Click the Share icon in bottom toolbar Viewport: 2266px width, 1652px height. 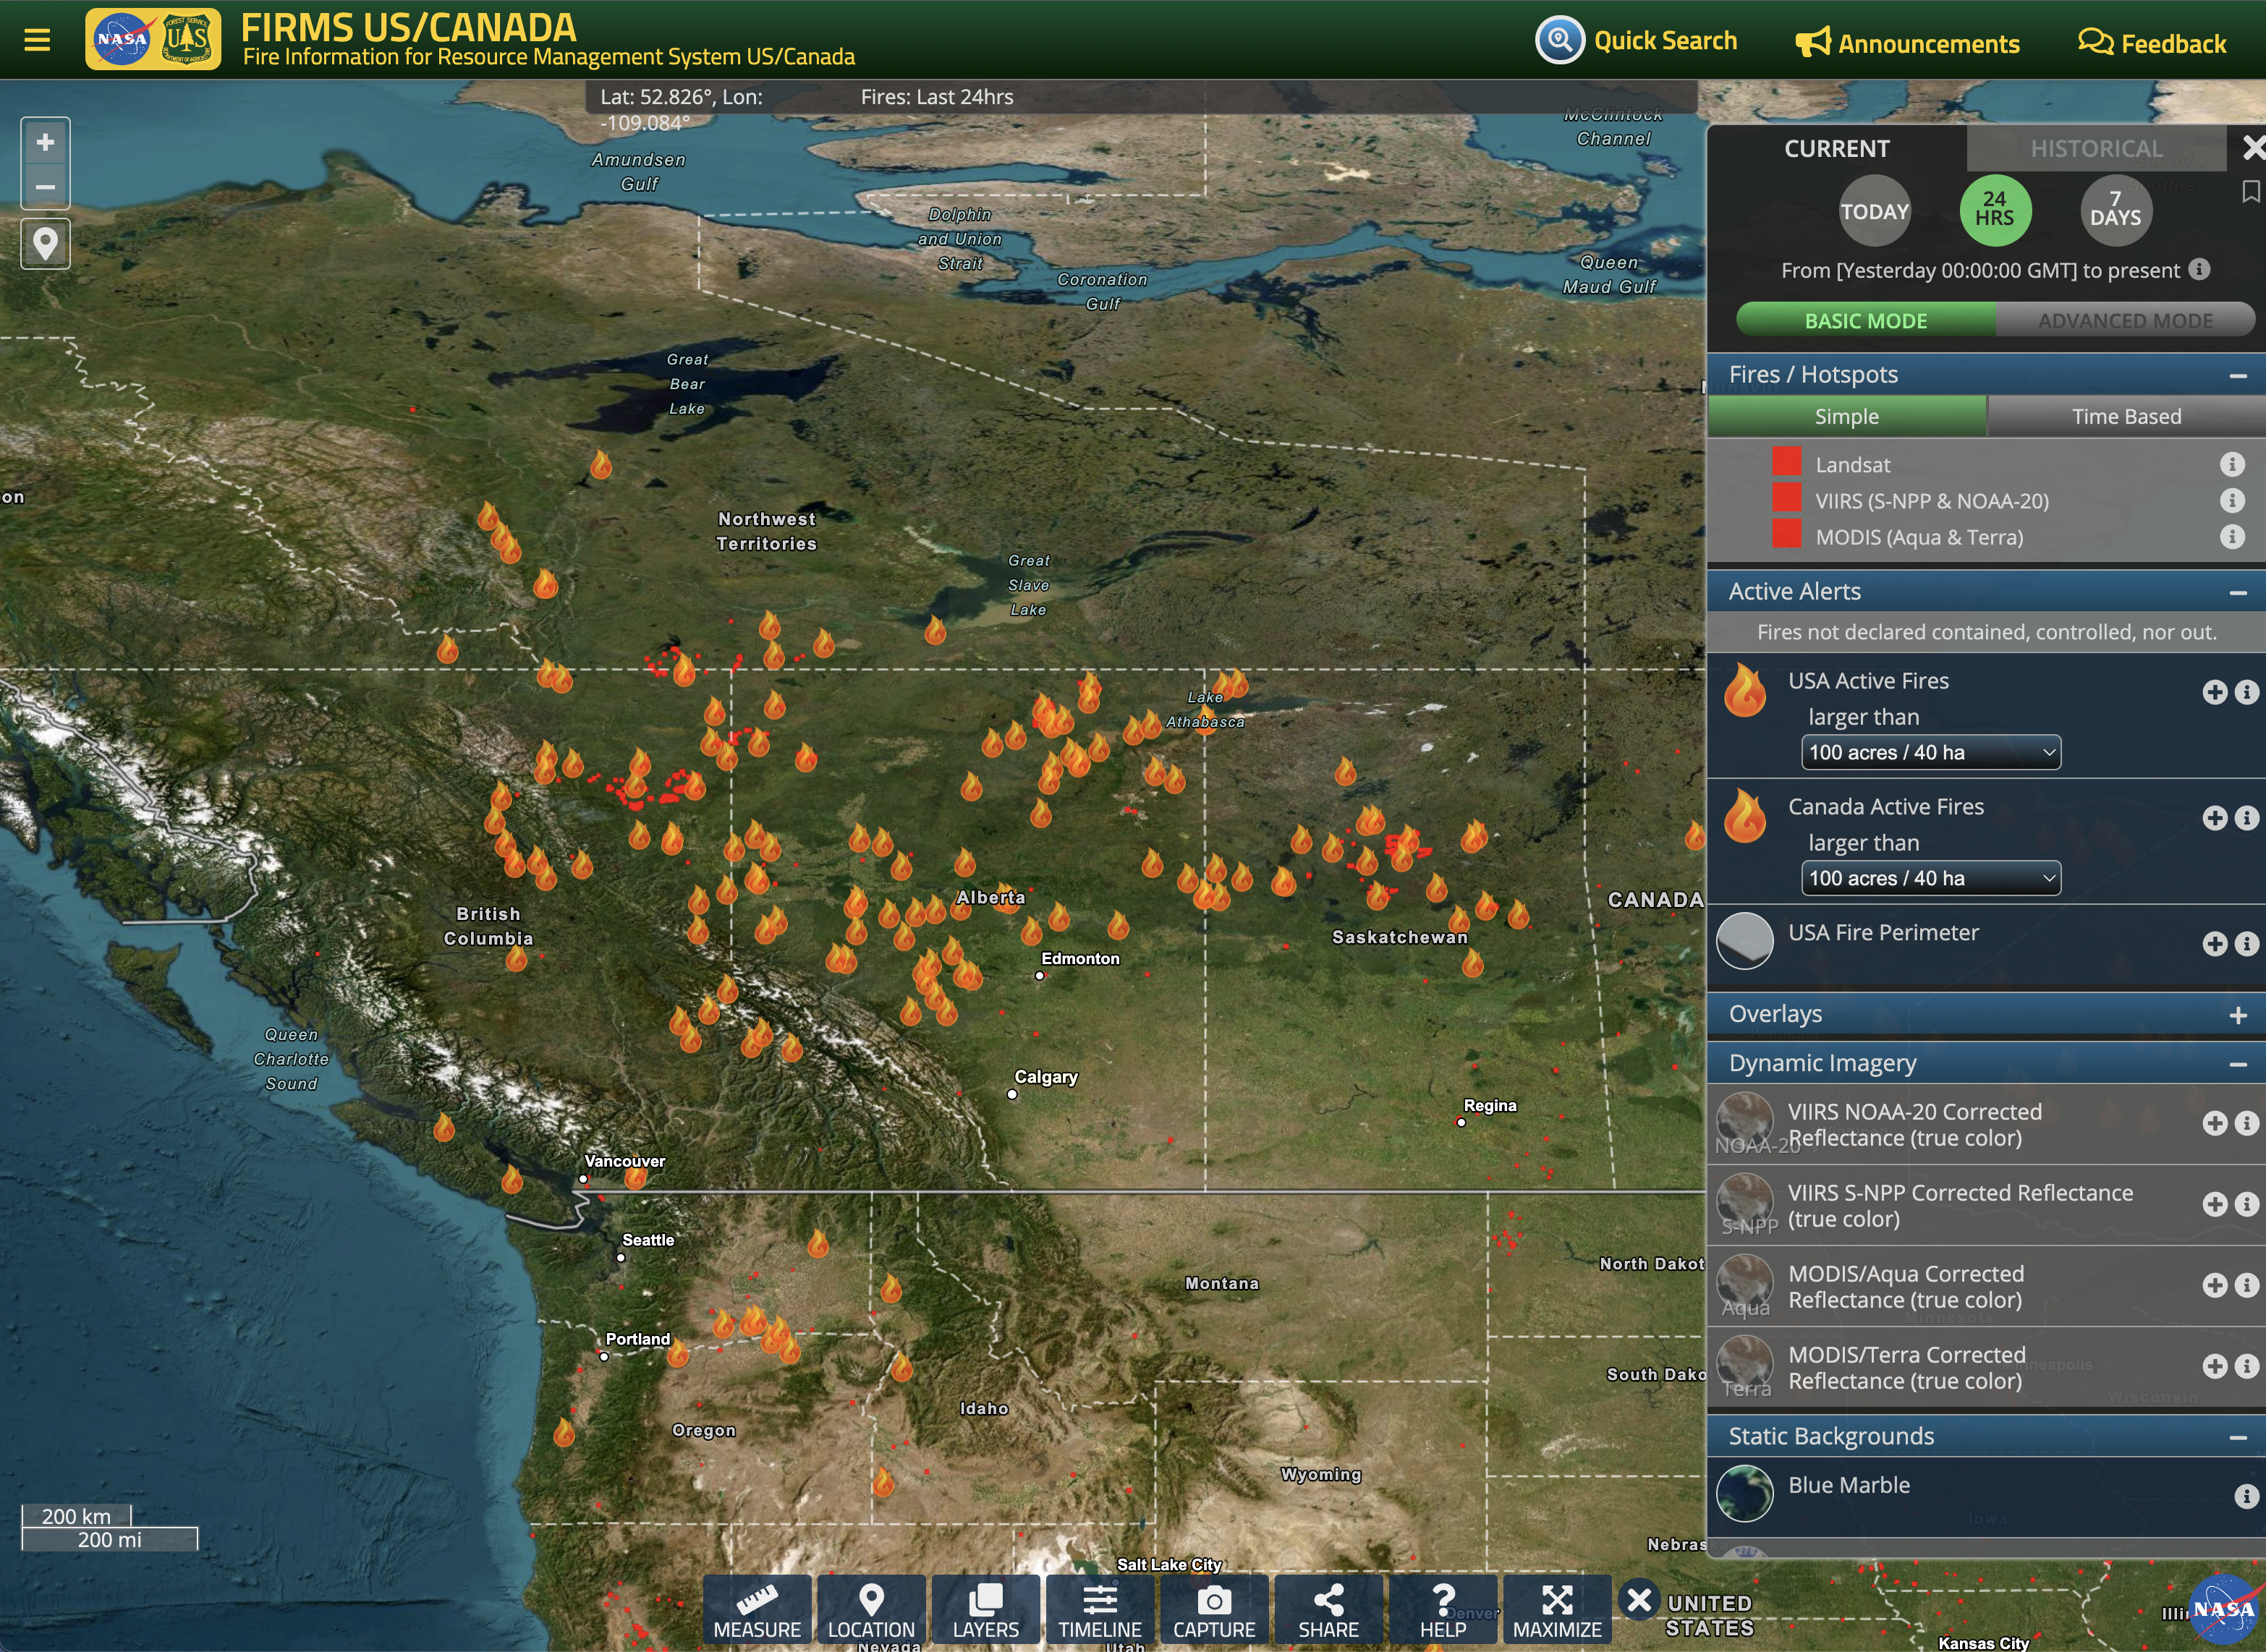tap(1328, 1610)
